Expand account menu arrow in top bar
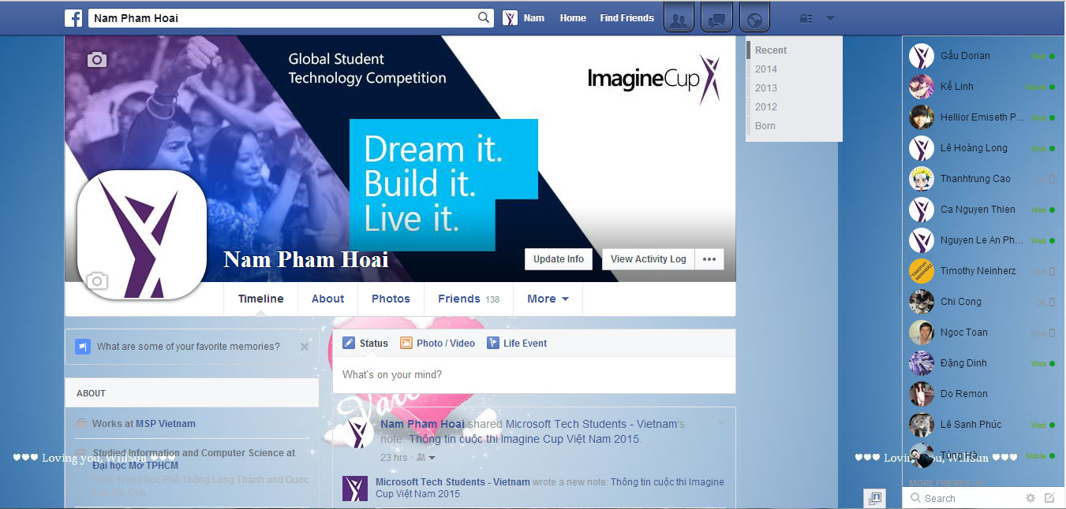 (x=830, y=18)
